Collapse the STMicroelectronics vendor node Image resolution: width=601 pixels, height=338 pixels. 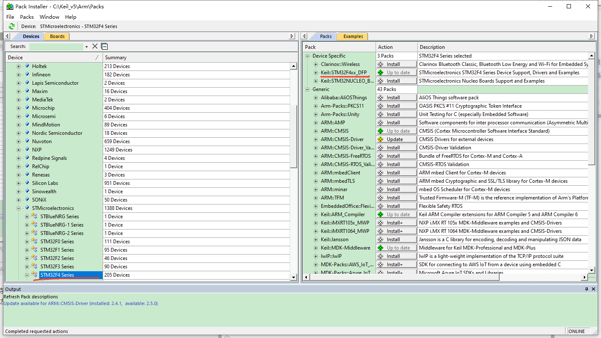18,208
